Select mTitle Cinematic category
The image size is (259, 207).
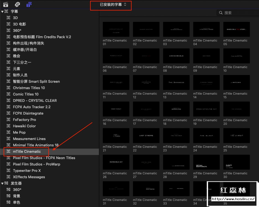tap(27, 151)
